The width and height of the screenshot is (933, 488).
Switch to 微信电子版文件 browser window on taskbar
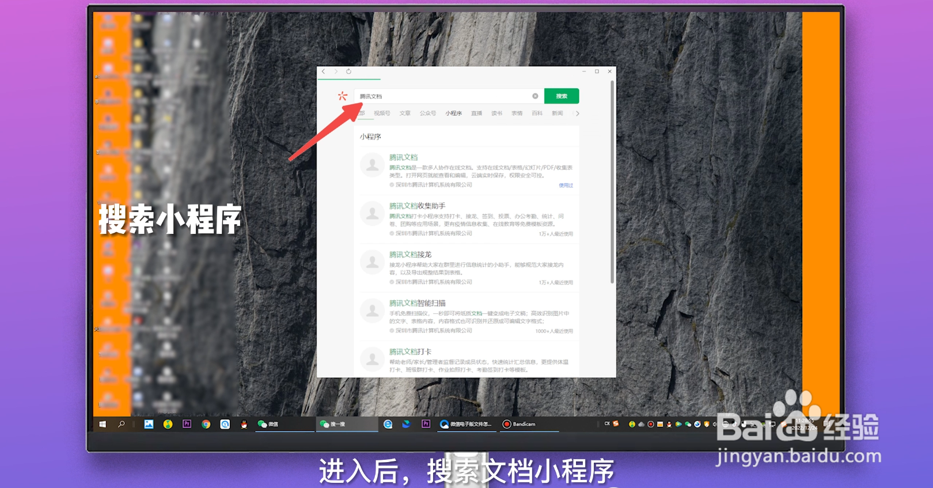tap(466, 424)
